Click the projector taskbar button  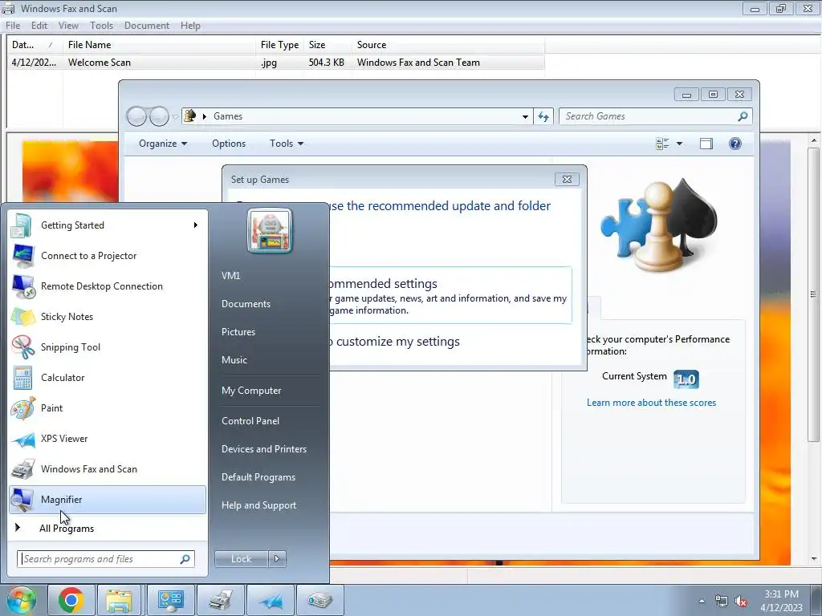point(319,600)
